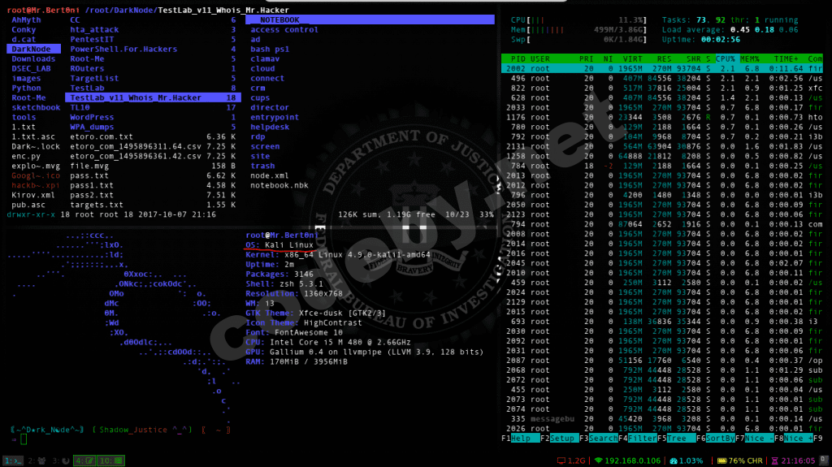Click the htop Swp meter bar

(x=578, y=39)
